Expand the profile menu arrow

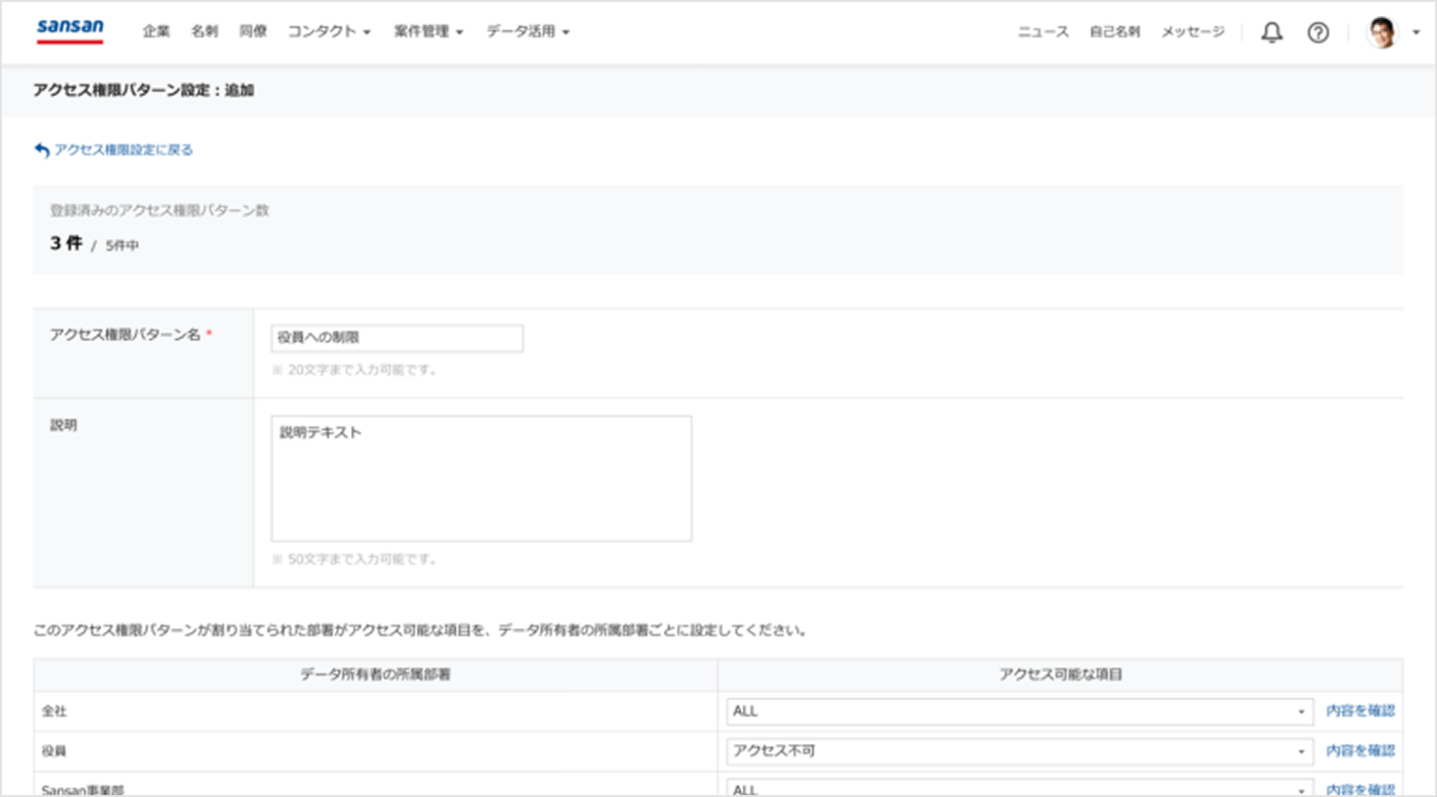[1416, 32]
